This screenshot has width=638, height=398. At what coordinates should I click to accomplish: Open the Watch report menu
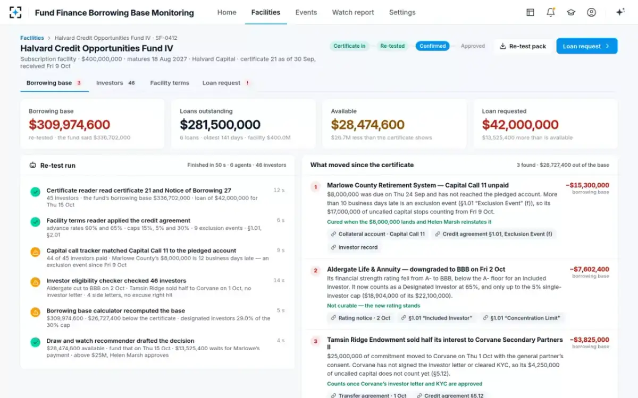tap(353, 12)
